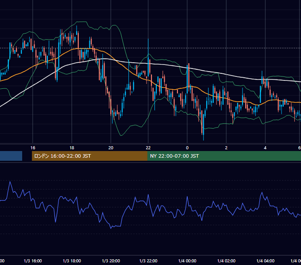Click the hour 0 axis label
Image resolution: width=301 pixels, height=265 pixels.
(x=187, y=148)
